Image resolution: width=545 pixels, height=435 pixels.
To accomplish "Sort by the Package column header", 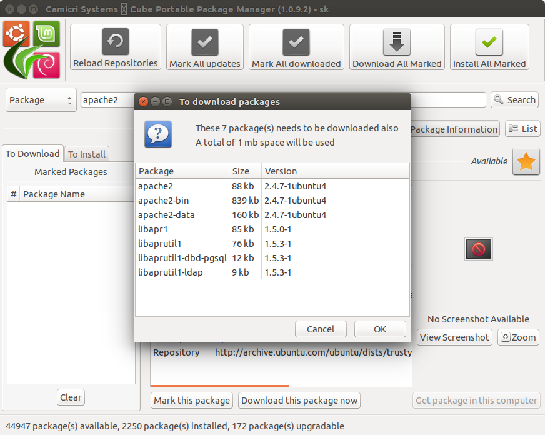I will pyautogui.click(x=182, y=171).
